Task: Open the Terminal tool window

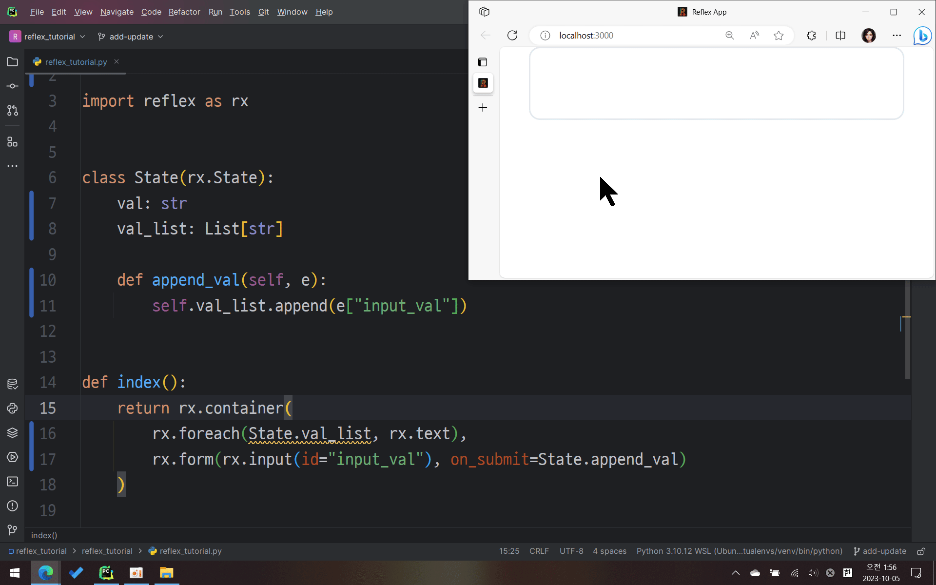Action: click(13, 481)
